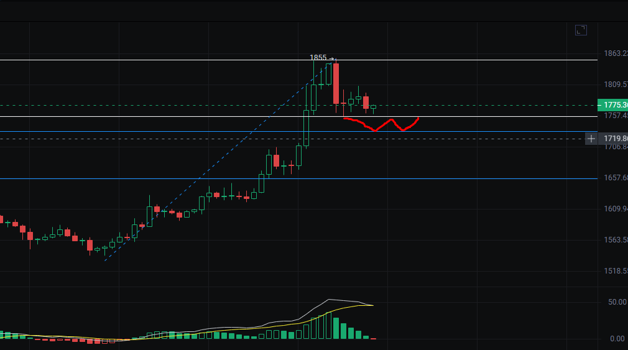Select the tall red candle below the 1855 high
This screenshot has height=350, width=628.
(x=336, y=83)
